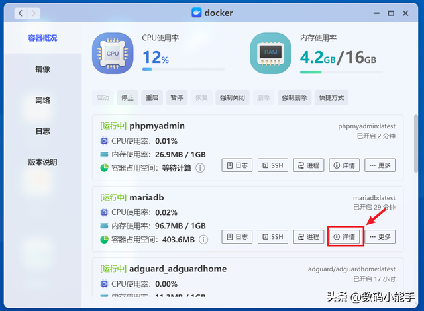424x311 pixels.
Task: Click phpmyadmin memory usage icon
Action: point(104,154)
